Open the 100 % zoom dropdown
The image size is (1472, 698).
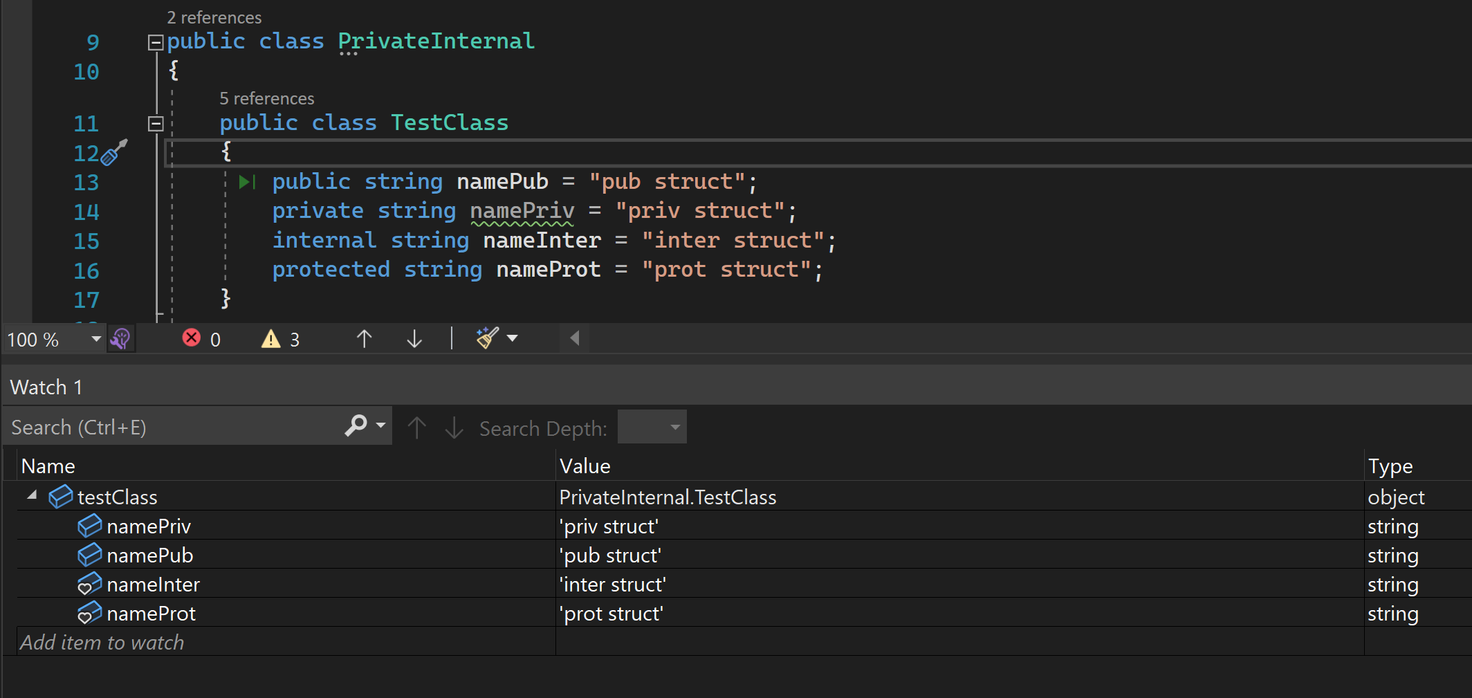[x=96, y=339]
